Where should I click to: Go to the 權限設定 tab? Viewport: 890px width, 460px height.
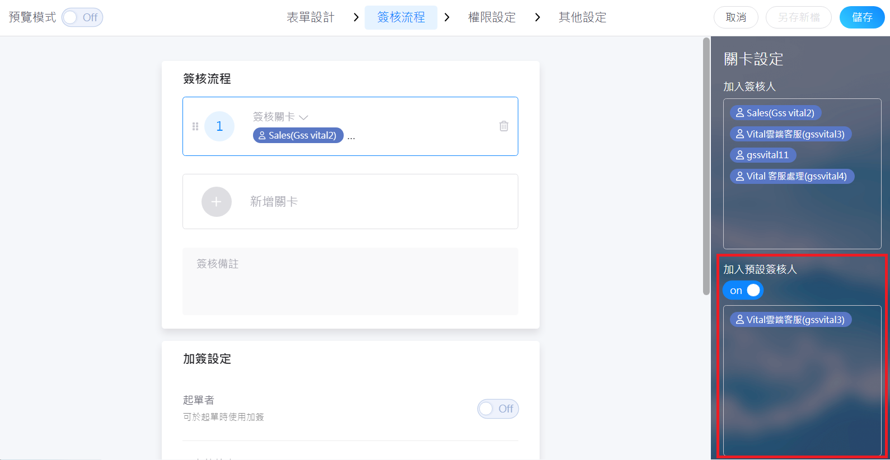pos(491,17)
